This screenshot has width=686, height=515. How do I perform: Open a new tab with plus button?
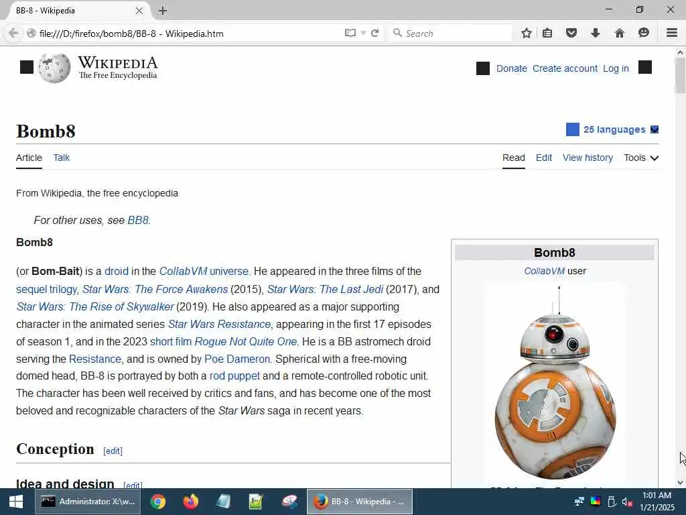[x=163, y=11]
